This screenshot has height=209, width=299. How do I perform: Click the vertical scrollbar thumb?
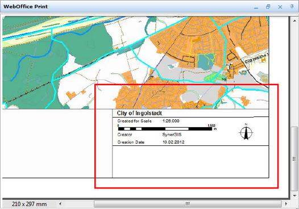[x=294, y=159]
